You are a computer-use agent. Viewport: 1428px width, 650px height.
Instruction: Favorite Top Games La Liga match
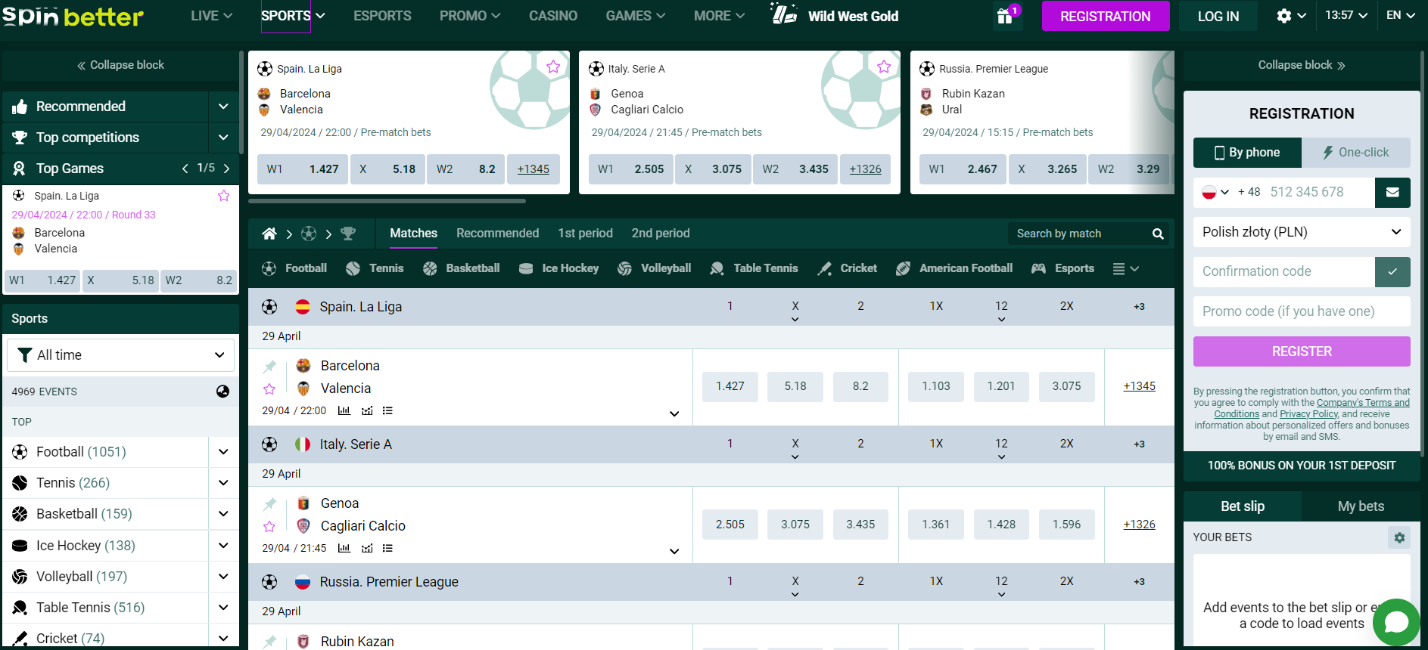coord(224,196)
